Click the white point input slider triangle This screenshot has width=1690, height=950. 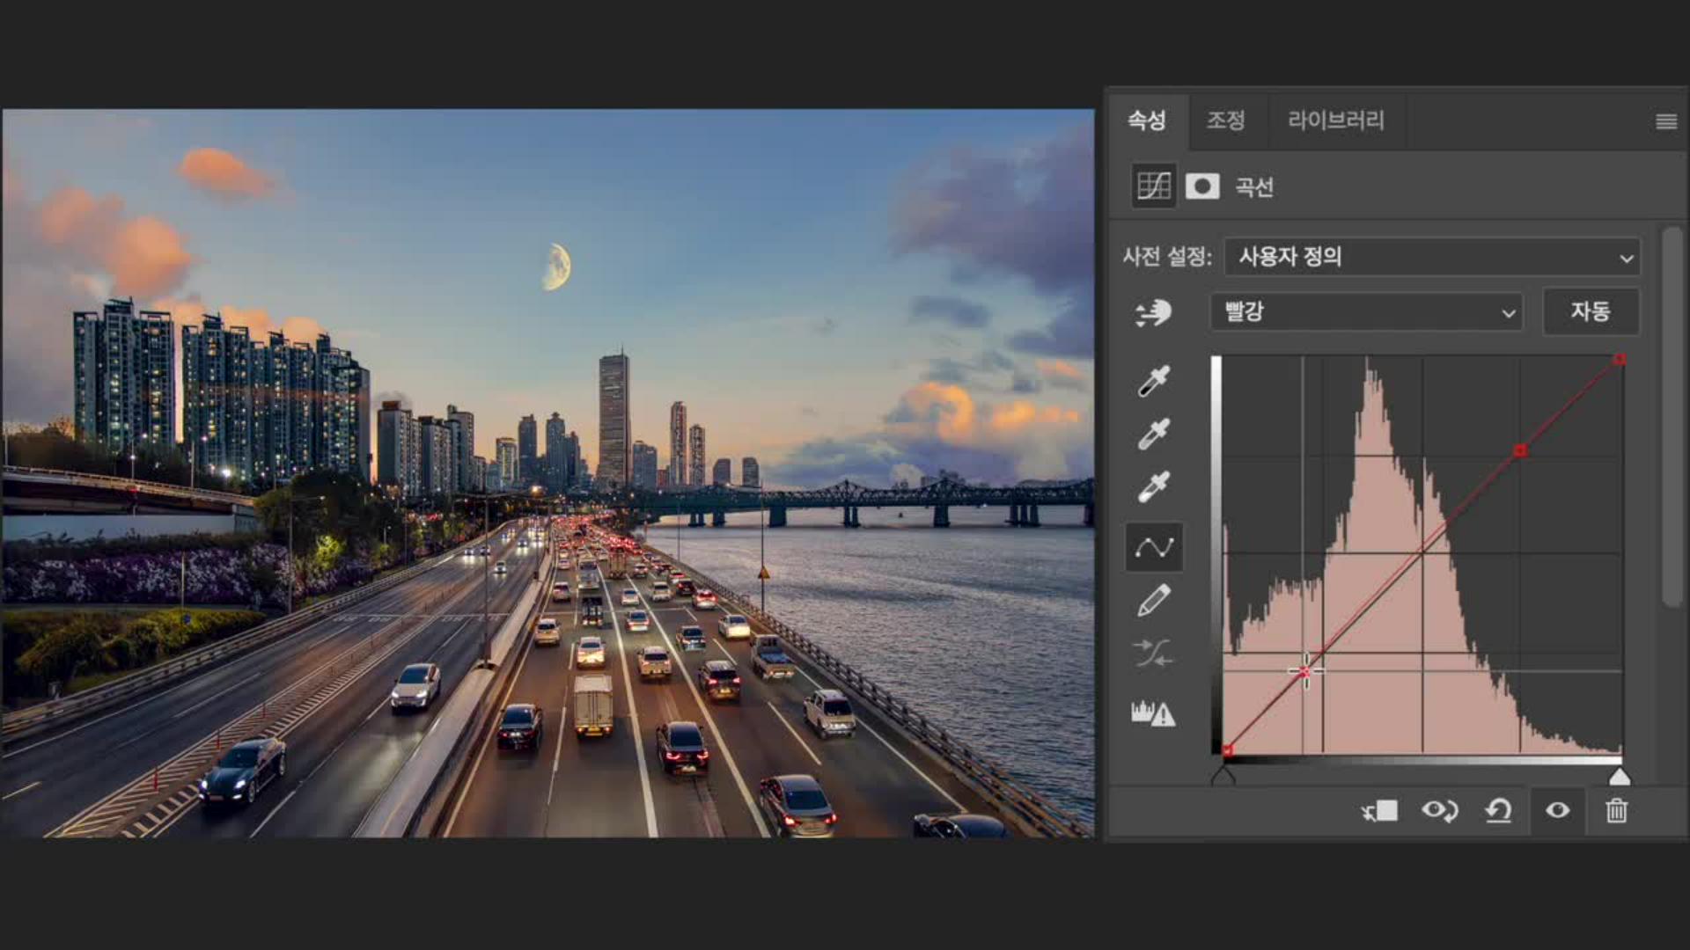(1619, 777)
